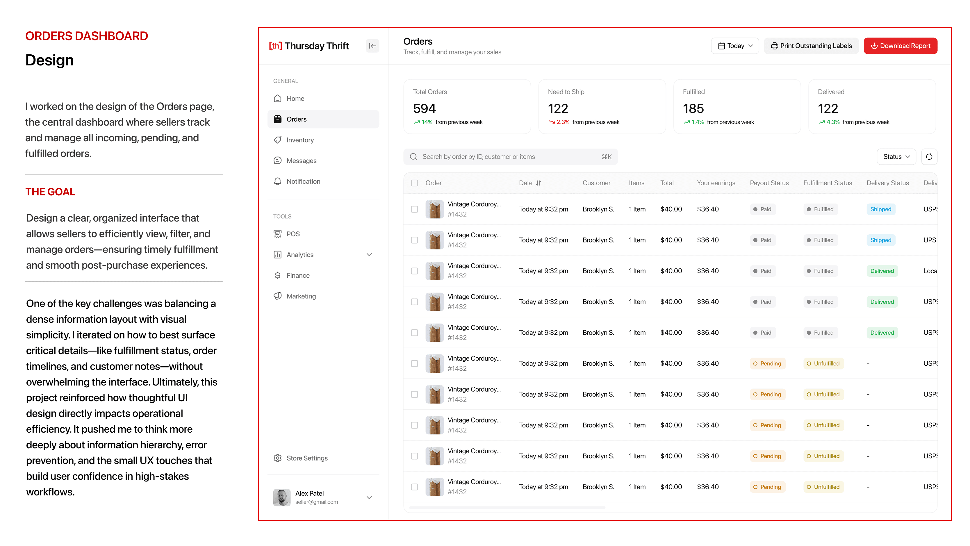The height and width of the screenshot is (546, 970).
Task: Click the Messages chat bubble icon
Action: 277,160
